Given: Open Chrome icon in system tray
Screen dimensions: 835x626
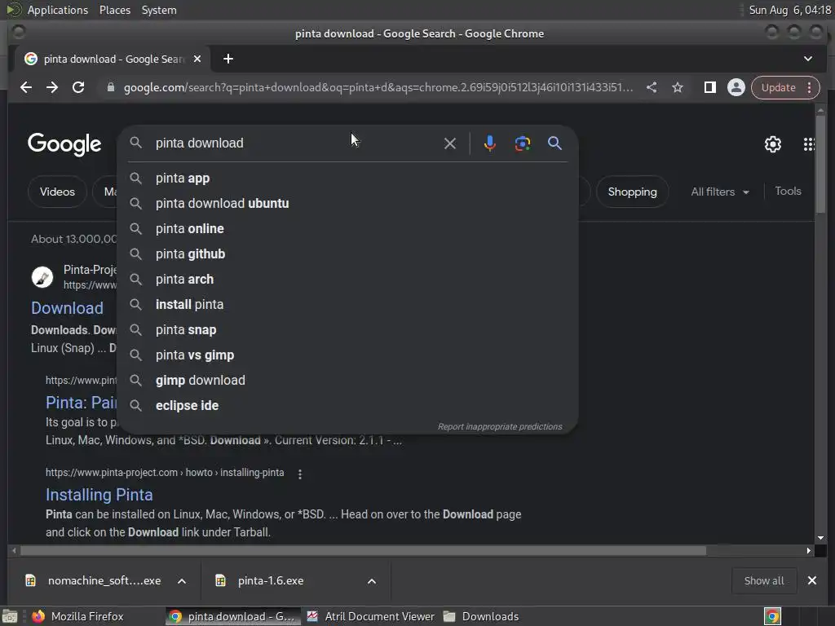Looking at the screenshot, I should pos(772,616).
